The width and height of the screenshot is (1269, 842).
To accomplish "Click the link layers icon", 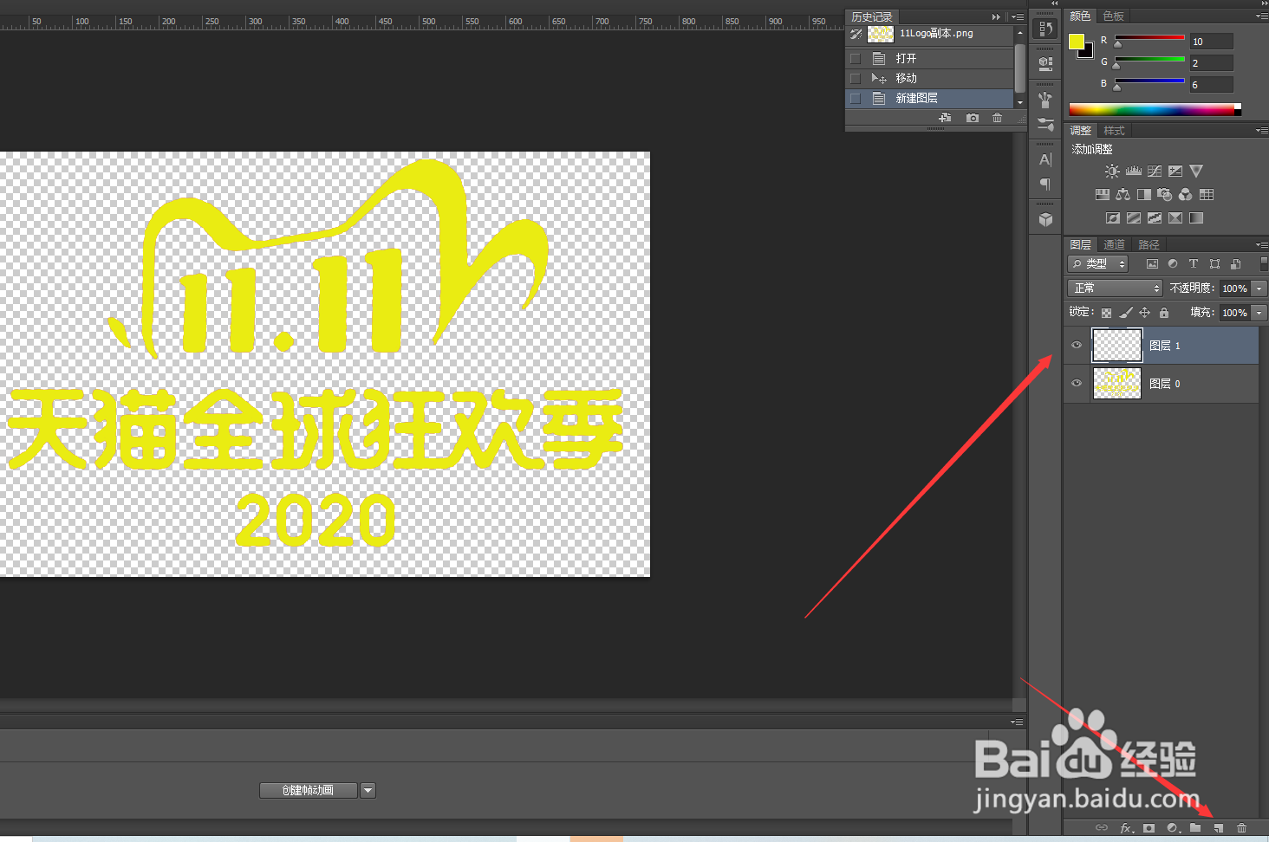I will (x=1102, y=828).
